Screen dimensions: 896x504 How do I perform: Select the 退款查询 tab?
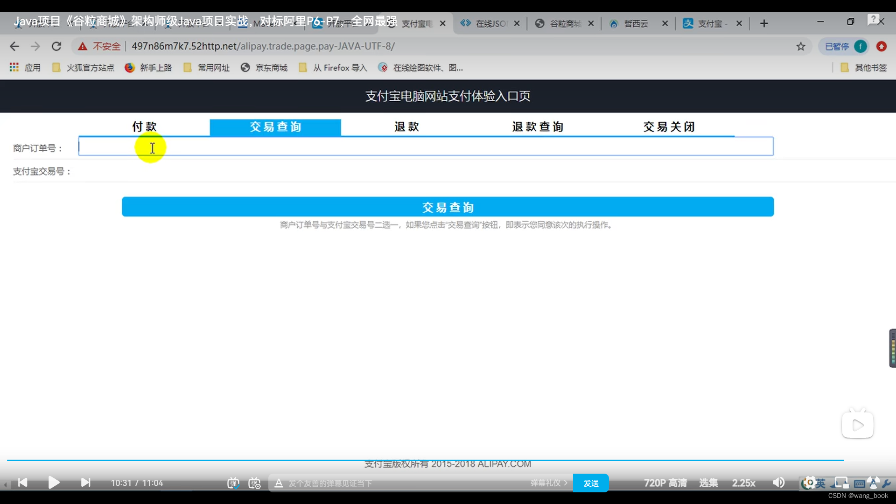(x=538, y=127)
